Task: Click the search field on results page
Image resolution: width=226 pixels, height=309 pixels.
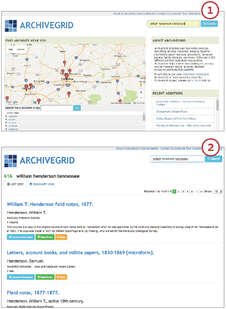Action: 177,159
